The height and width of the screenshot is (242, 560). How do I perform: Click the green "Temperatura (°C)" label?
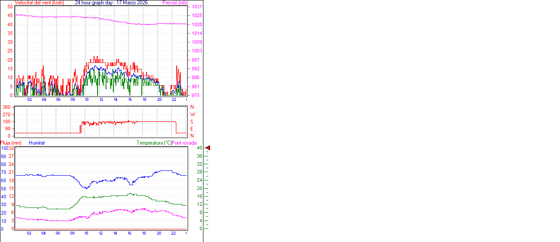[154, 143]
